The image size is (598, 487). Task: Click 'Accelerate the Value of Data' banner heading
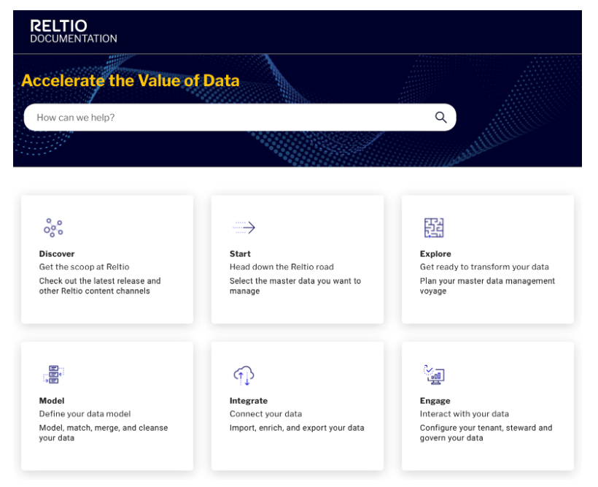tap(131, 80)
